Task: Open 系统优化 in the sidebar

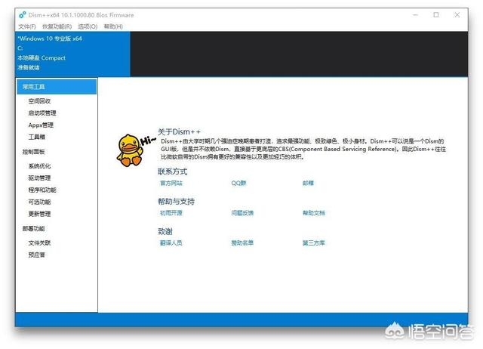Action: (39, 166)
